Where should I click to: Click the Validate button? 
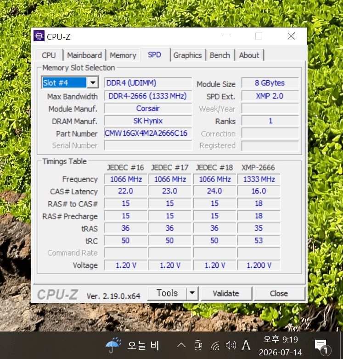coord(226,293)
